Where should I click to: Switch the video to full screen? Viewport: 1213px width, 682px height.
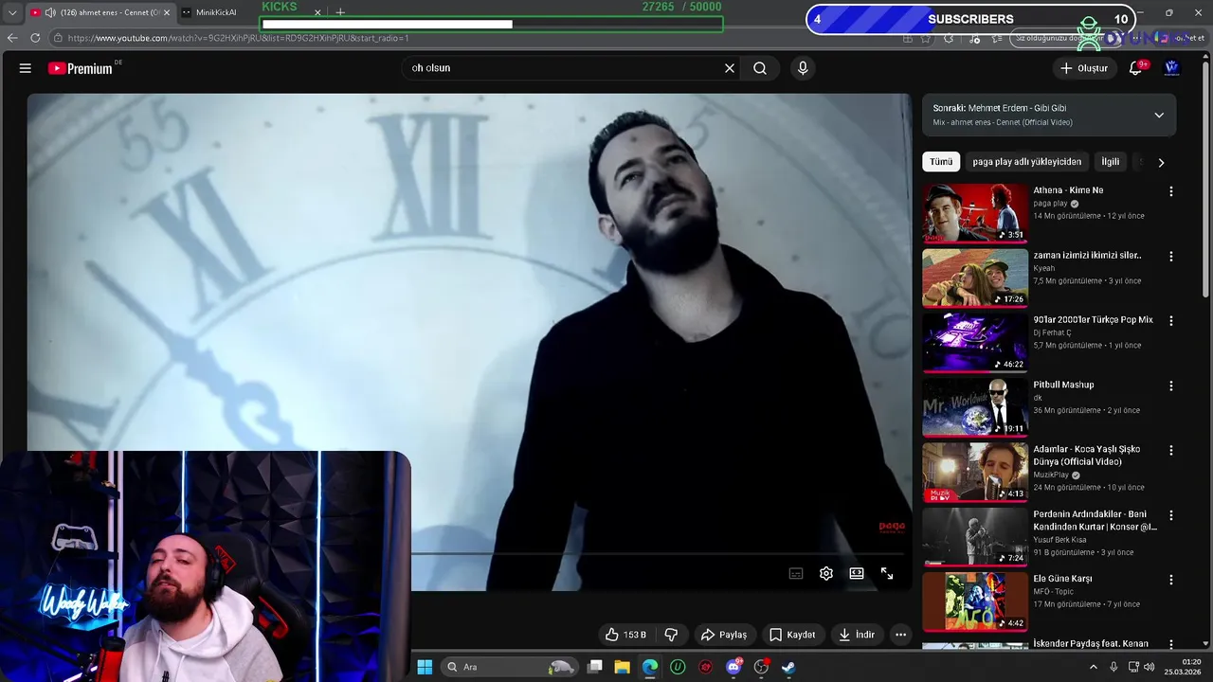(887, 573)
